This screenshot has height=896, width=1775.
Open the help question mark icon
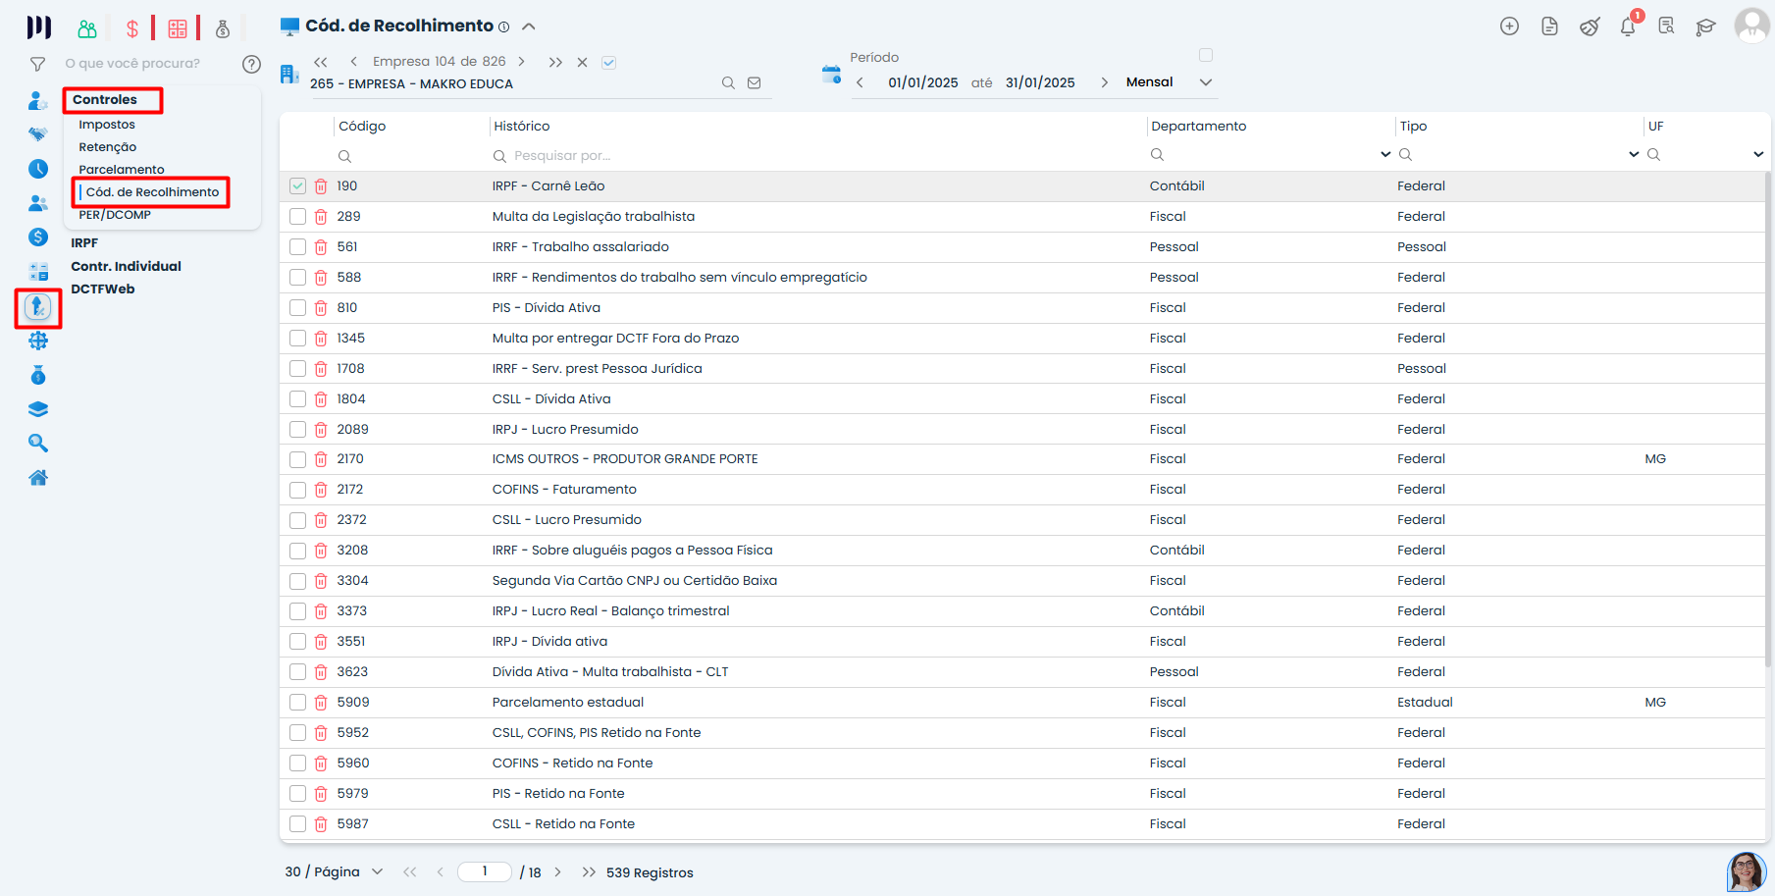tap(251, 64)
